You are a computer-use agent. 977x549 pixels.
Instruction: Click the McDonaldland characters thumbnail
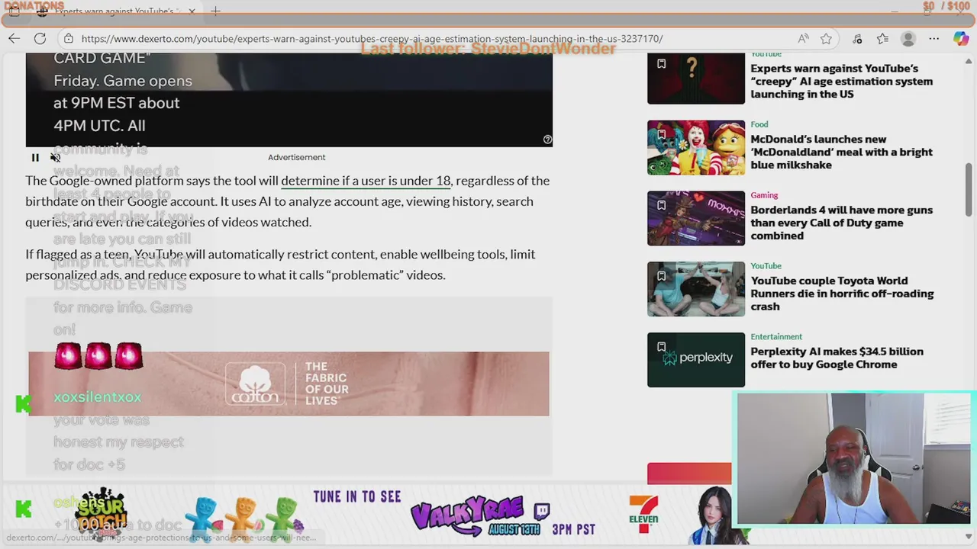(x=696, y=147)
